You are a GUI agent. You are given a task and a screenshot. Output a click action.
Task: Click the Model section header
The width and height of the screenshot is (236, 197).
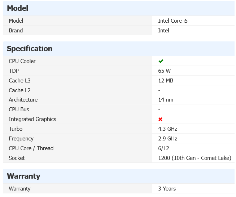pos(18,8)
